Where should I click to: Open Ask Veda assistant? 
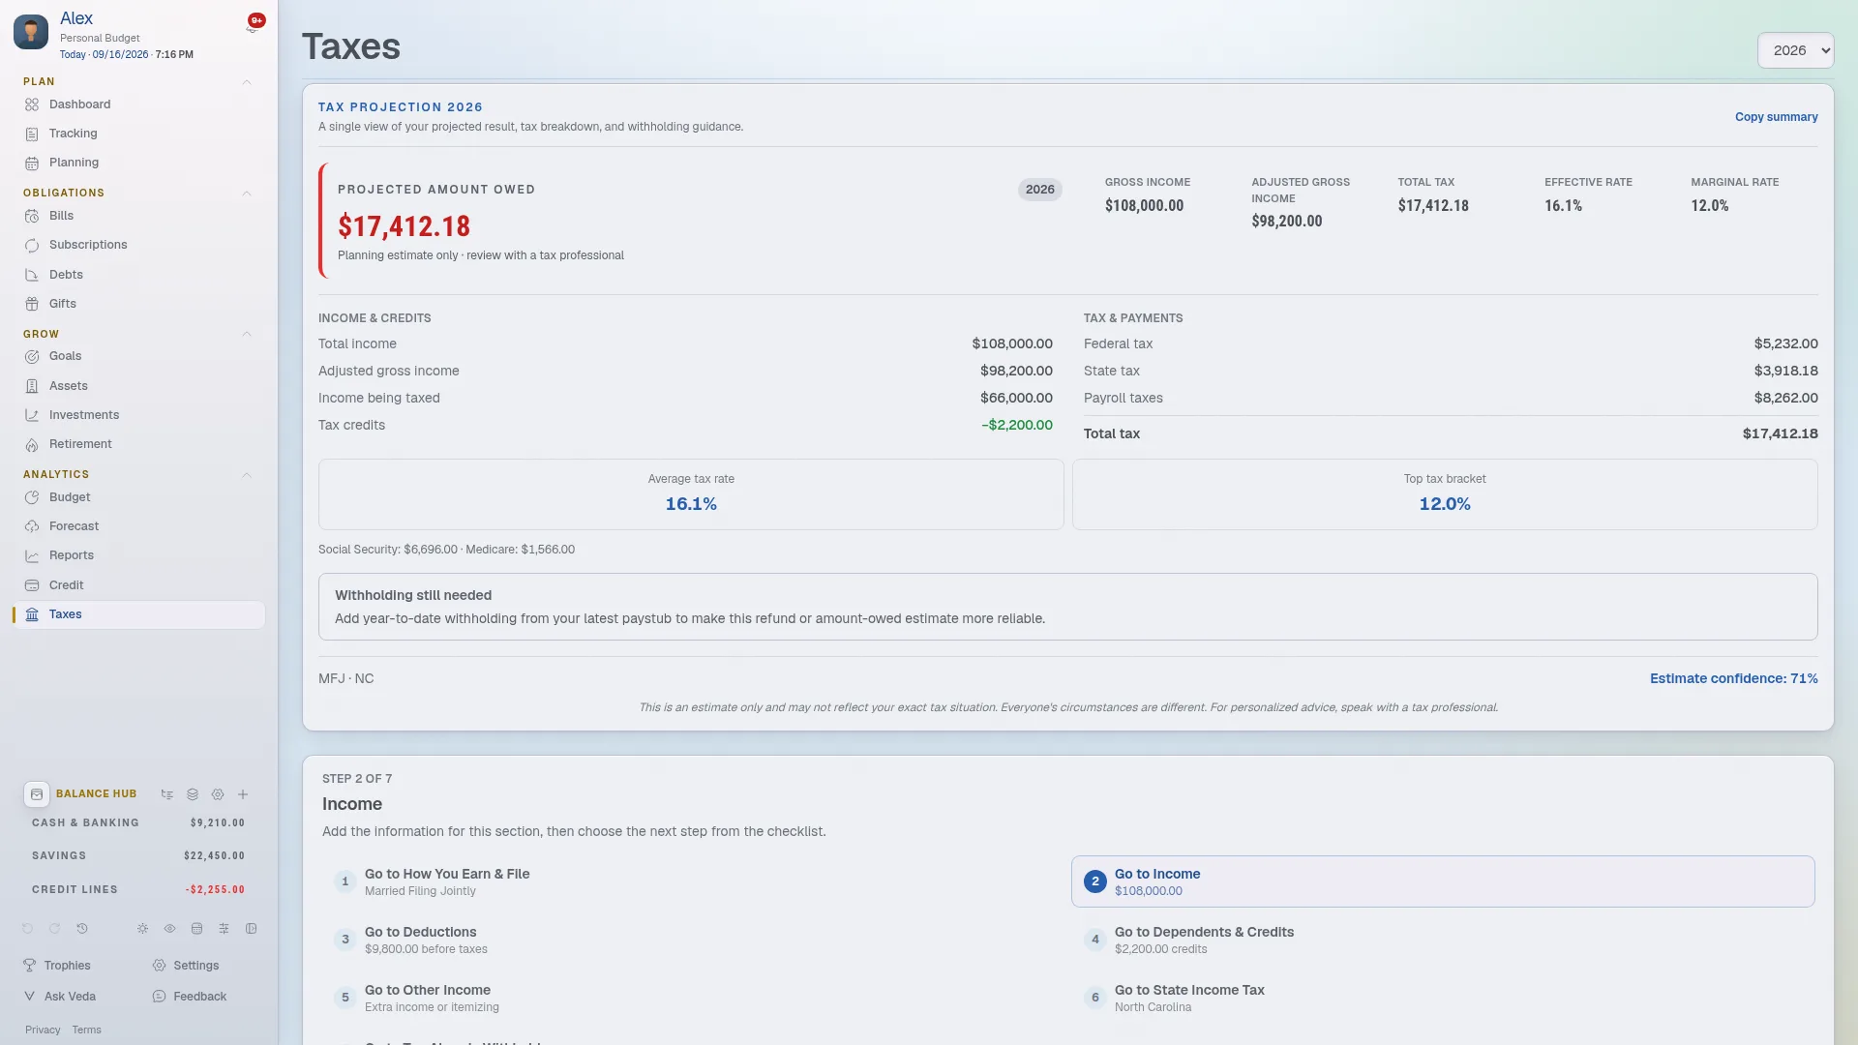click(x=60, y=997)
